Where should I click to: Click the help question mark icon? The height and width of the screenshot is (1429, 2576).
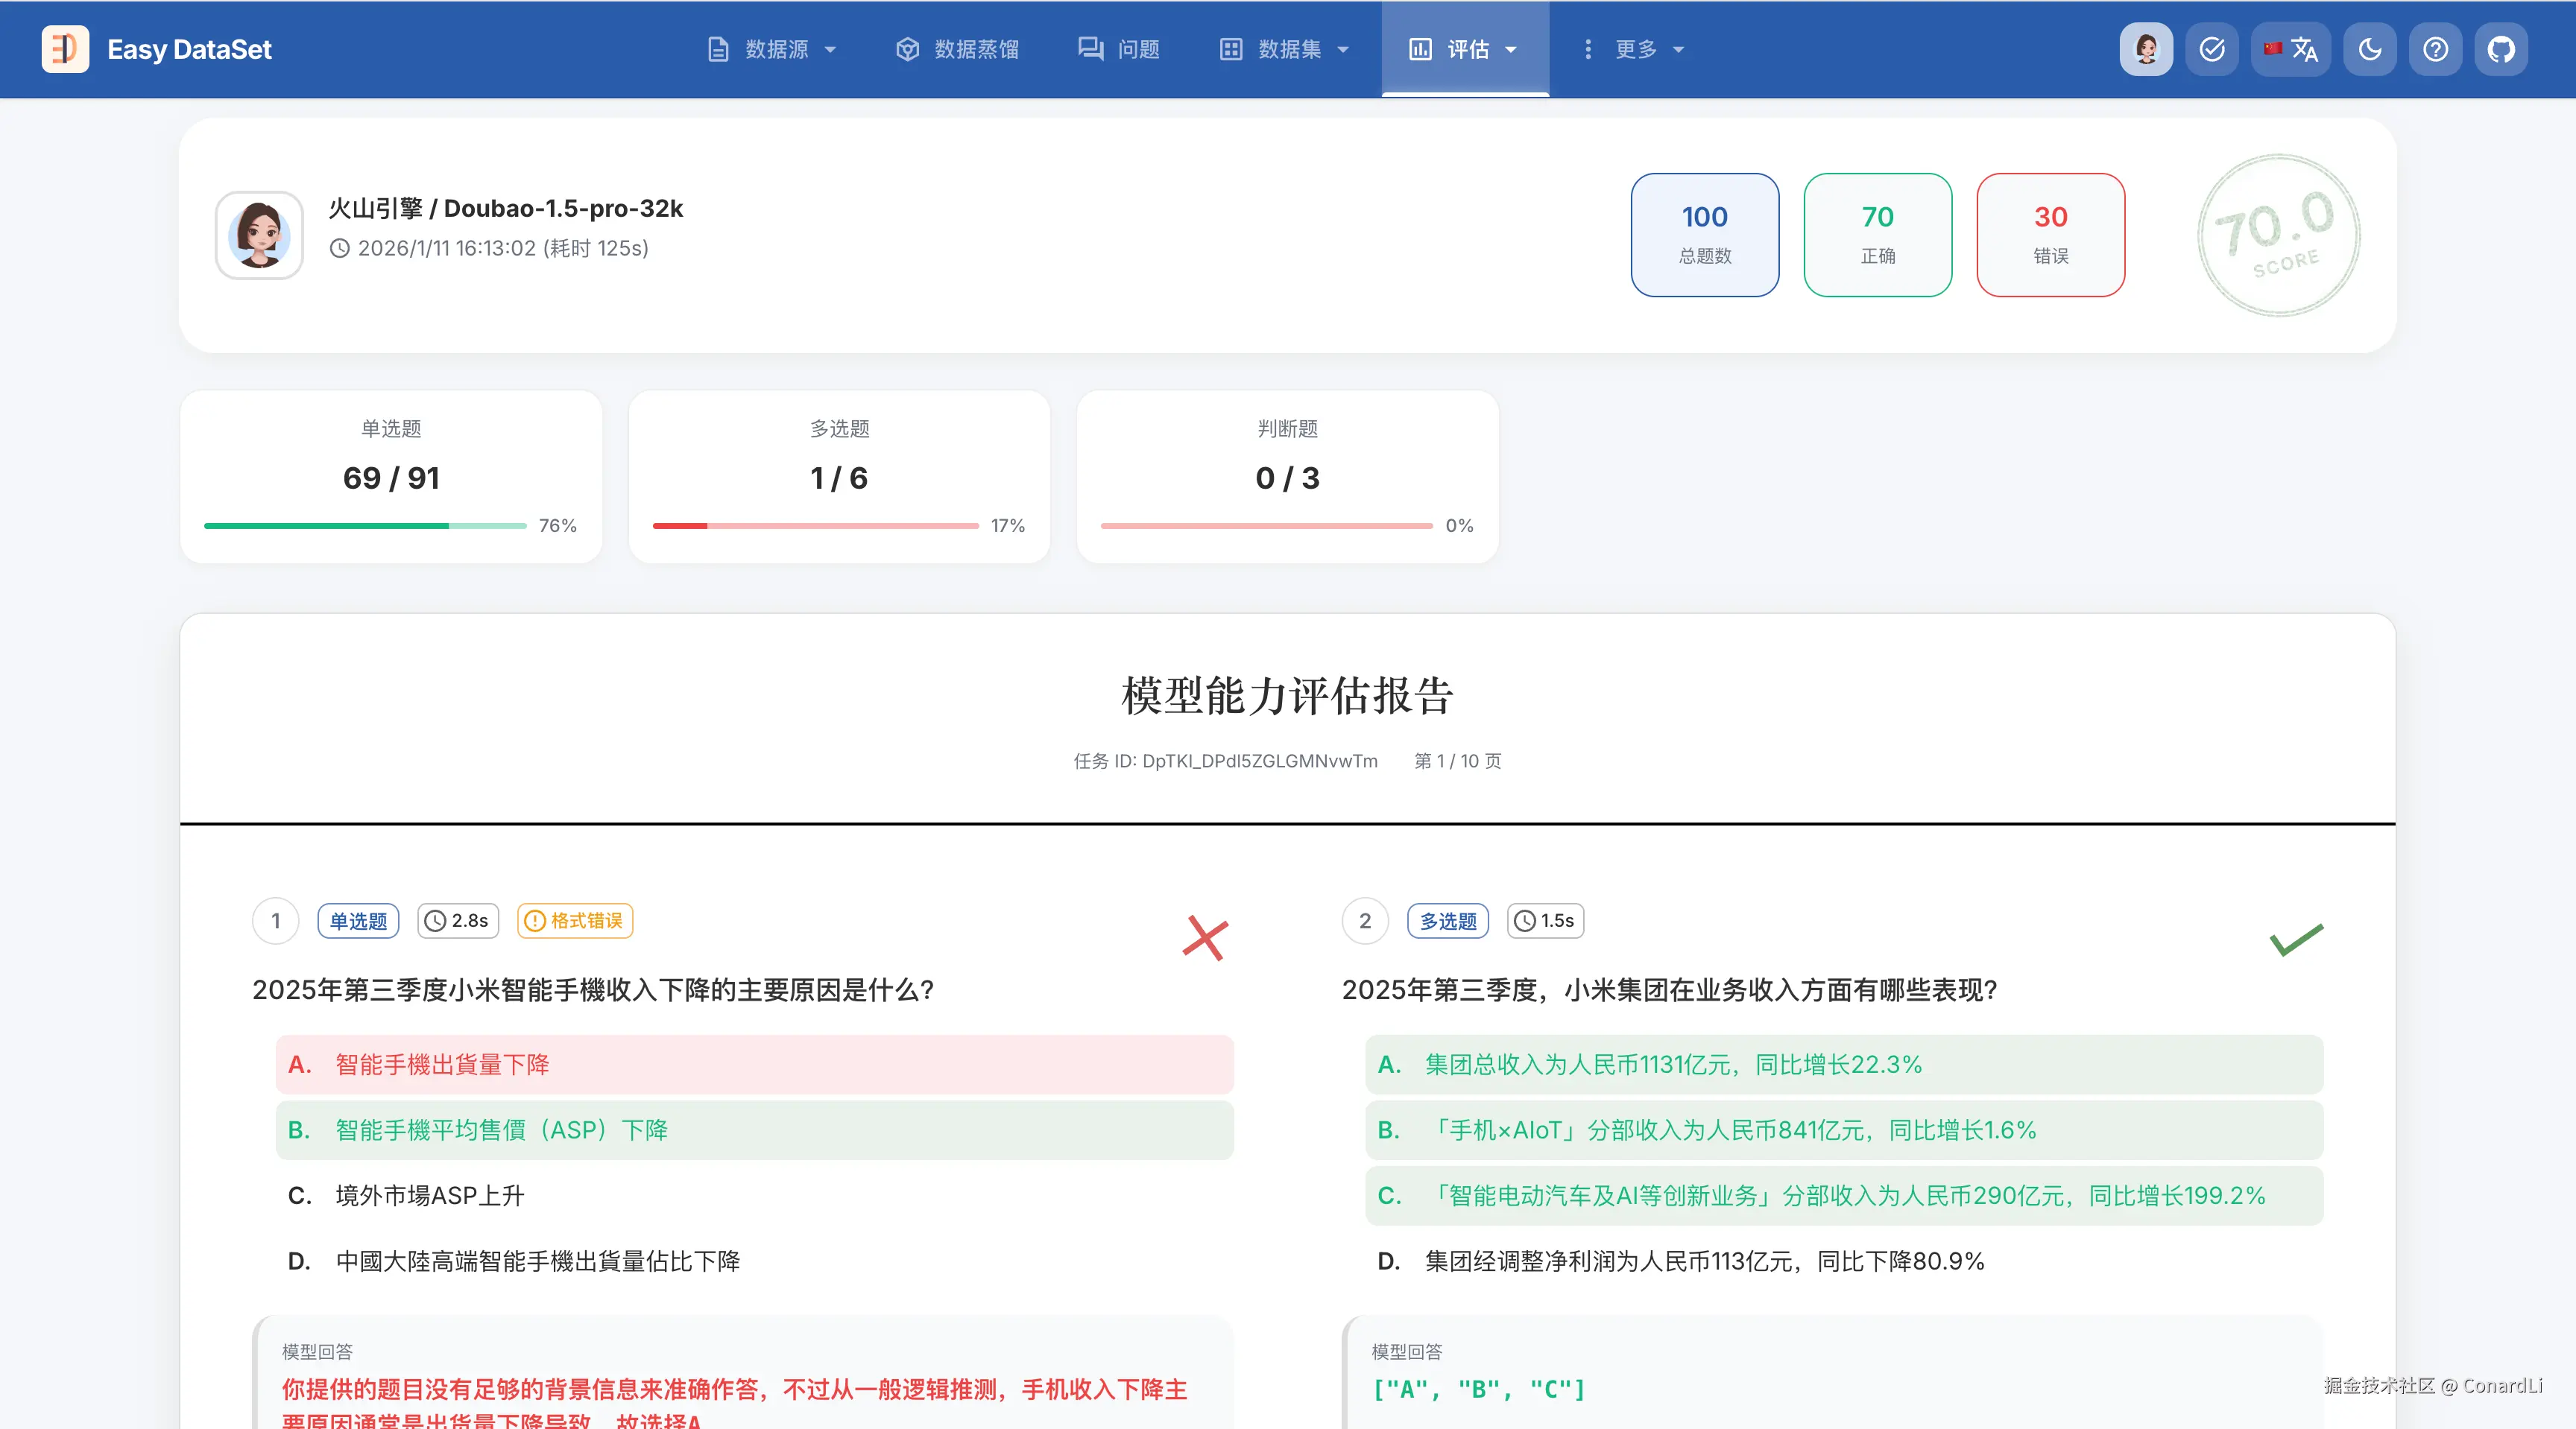point(2435,49)
